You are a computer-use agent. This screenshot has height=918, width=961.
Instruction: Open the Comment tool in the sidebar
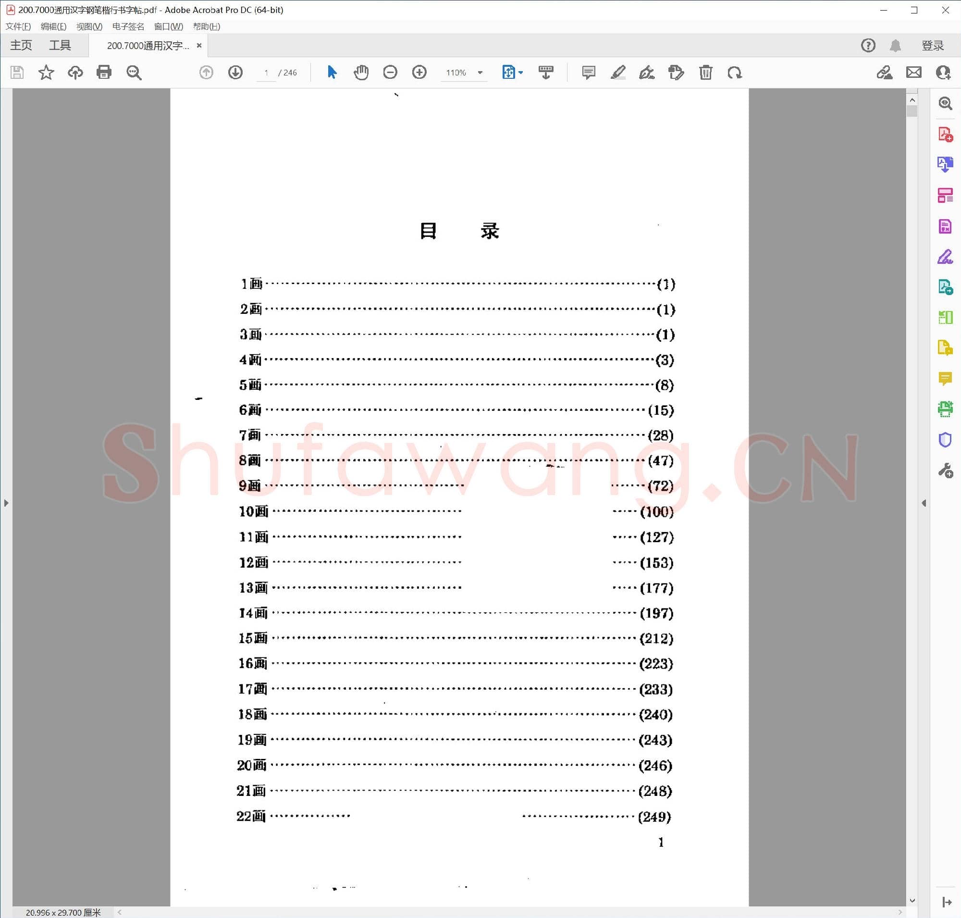pyautogui.click(x=946, y=377)
